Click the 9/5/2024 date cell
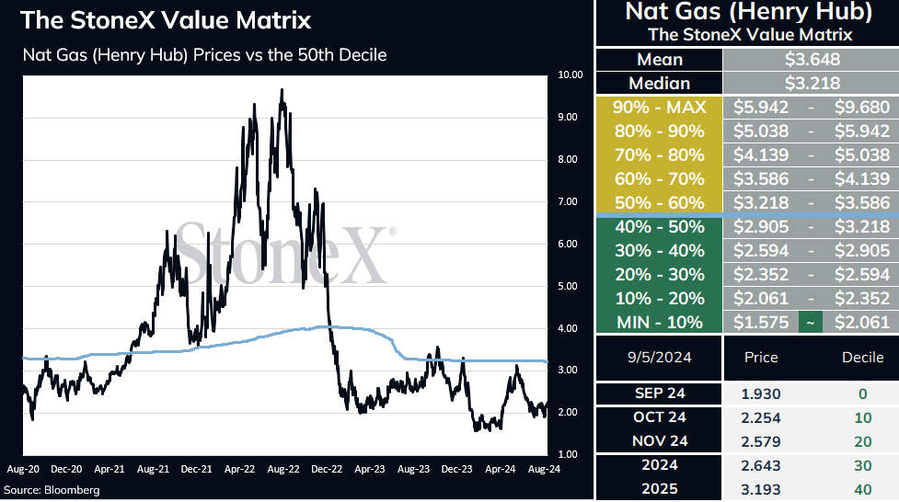 [x=660, y=358]
